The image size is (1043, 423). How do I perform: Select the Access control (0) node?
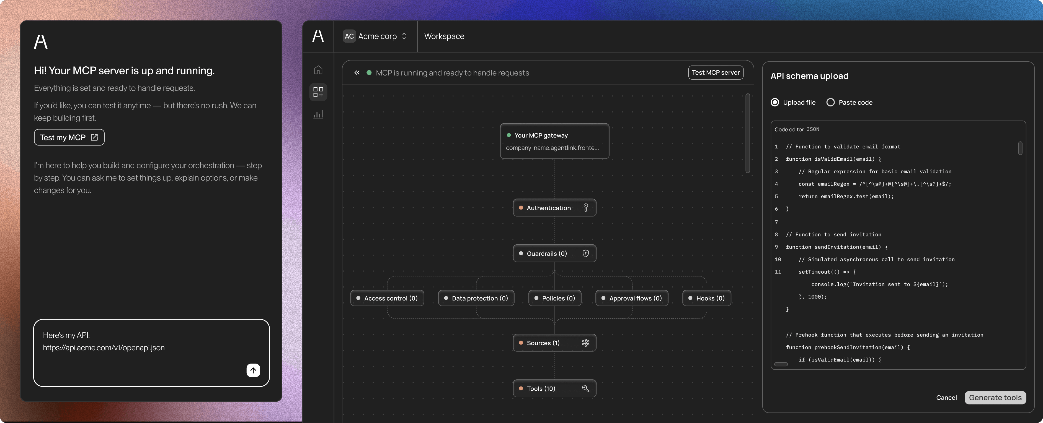pyautogui.click(x=387, y=298)
